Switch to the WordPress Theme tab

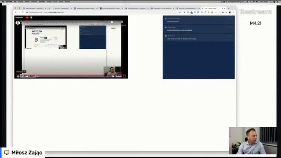click(111, 8)
